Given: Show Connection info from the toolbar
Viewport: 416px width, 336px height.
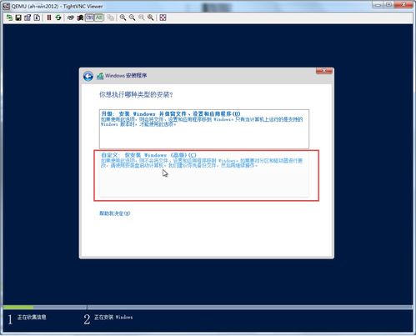Looking at the screenshot, I should [37, 18].
